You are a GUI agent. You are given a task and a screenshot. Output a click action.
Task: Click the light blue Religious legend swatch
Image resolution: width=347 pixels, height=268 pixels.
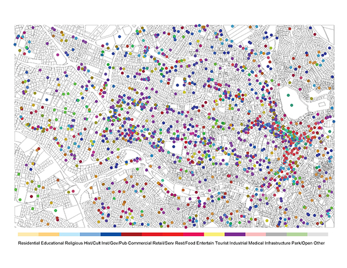point(70,234)
